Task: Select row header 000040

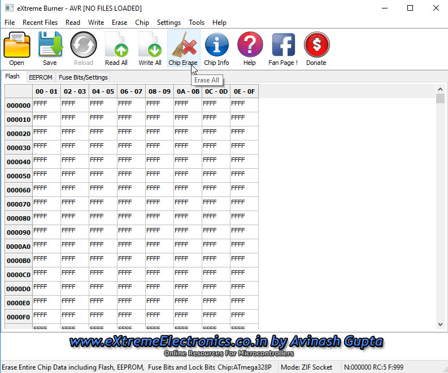Action: [19, 162]
